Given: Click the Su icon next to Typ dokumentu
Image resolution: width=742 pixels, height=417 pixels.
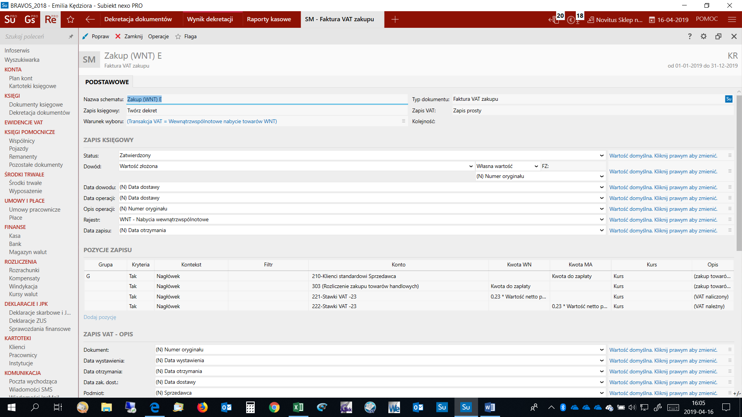Looking at the screenshot, I should 728,99.
